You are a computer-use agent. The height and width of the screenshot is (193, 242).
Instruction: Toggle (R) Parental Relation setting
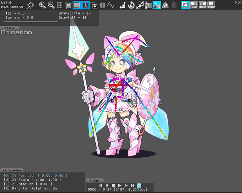[x=30, y=188]
